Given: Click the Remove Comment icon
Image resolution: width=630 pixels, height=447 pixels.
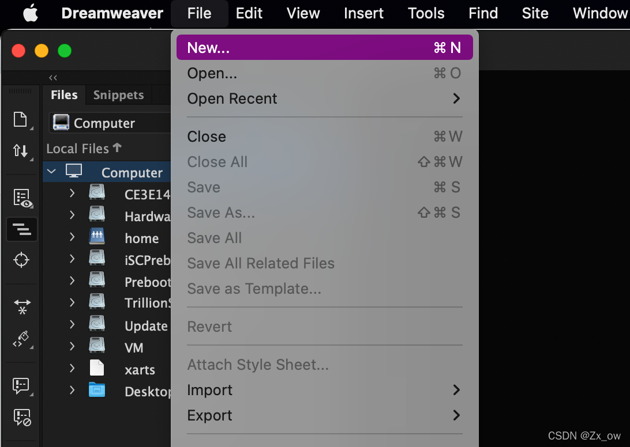Looking at the screenshot, I should coord(22,417).
